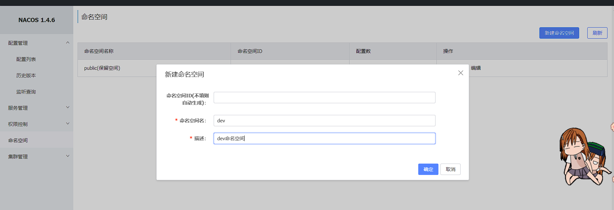This screenshot has width=614, height=210.
Task: Click the anime character mascot image
Action: point(584,157)
